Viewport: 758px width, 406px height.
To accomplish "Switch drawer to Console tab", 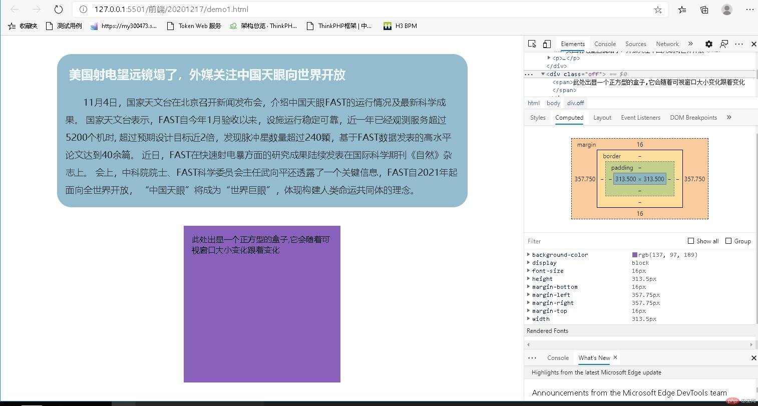I will coord(558,358).
